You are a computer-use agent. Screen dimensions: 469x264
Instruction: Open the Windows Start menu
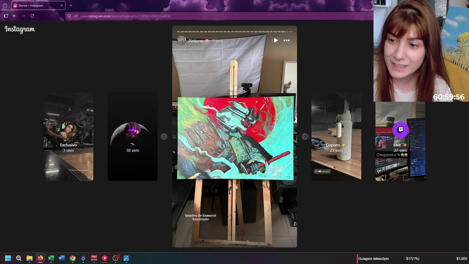pyautogui.click(x=8, y=258)
